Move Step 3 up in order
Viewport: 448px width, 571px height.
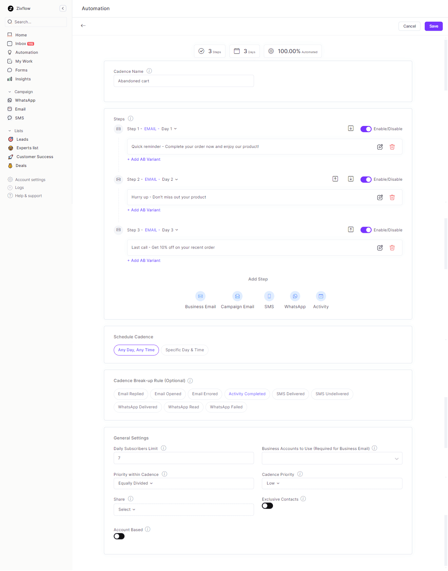point(351,230)
